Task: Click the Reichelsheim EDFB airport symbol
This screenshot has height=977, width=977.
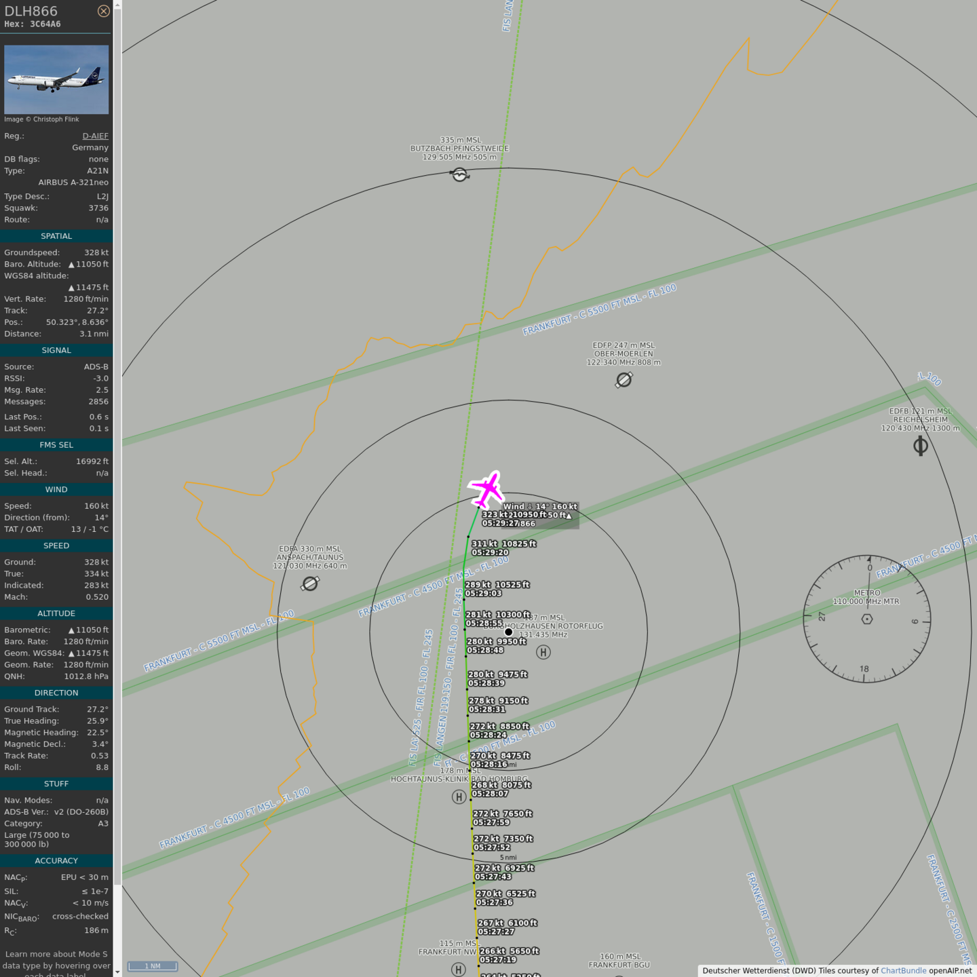Action: [x=921, y=446]
